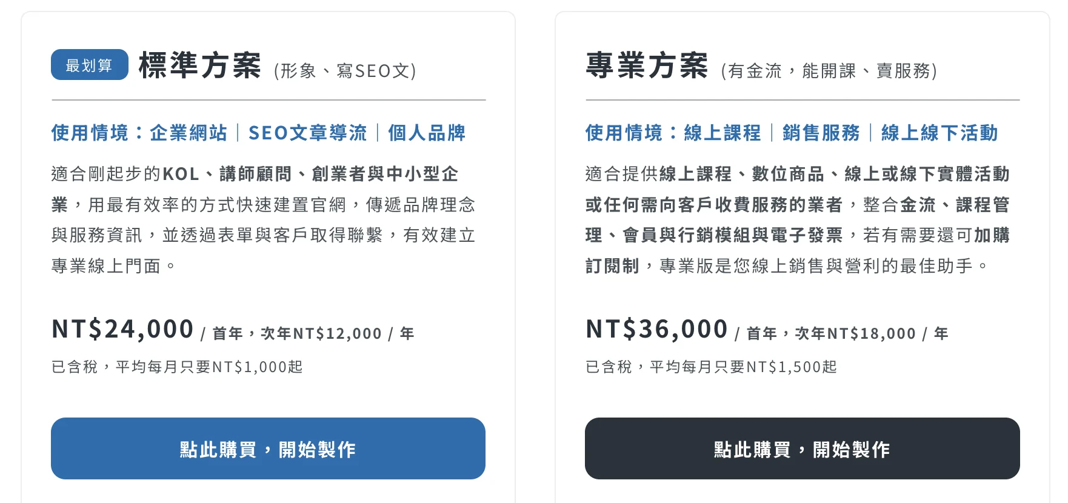Click the 平均每月只要NT$1,500起 note
This screenshot has height=503, width=1068.
[743, 367]
